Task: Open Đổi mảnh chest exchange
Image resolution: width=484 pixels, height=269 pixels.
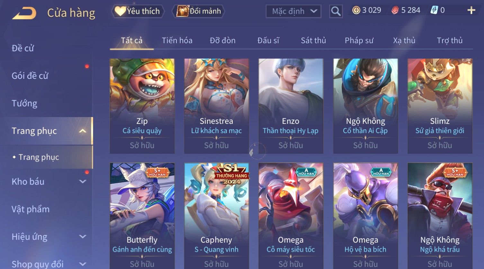Action: [x=198, y=11]
